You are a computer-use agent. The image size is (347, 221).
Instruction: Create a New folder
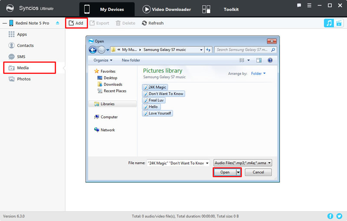point(131,60)
